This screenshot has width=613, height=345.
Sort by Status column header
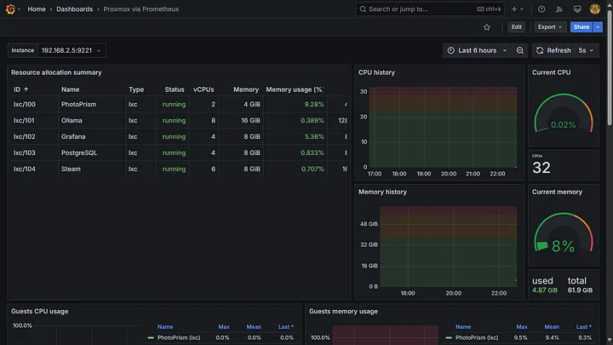pyautogui.click(x=174, y=89)
